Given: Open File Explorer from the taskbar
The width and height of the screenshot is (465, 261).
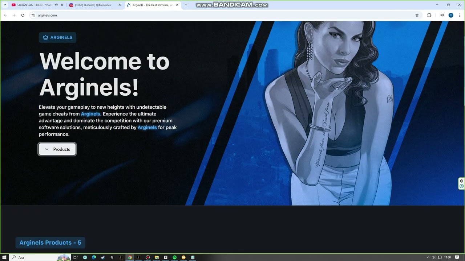Looking at the screenshot, I should point(157,257).
